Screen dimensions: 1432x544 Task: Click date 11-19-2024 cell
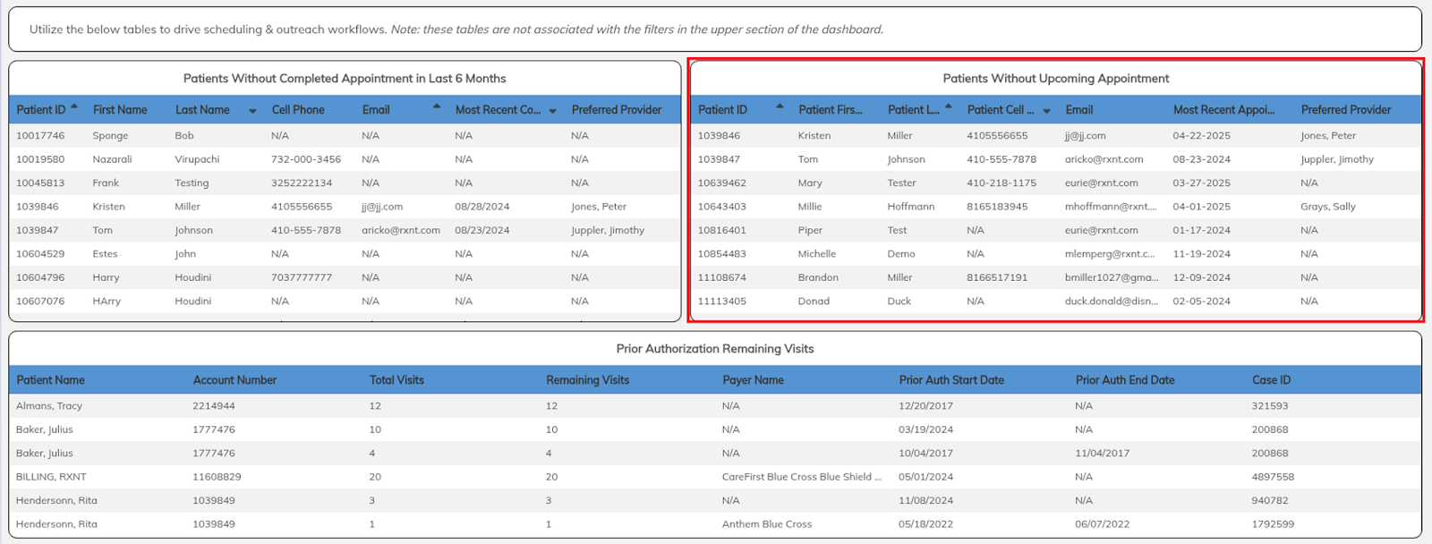pos(1201,254)
